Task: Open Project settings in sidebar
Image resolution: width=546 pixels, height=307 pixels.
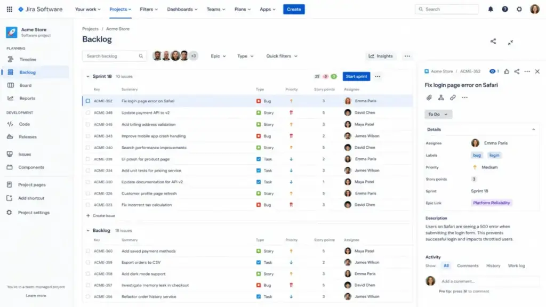Action: click(x=34, y=213)
